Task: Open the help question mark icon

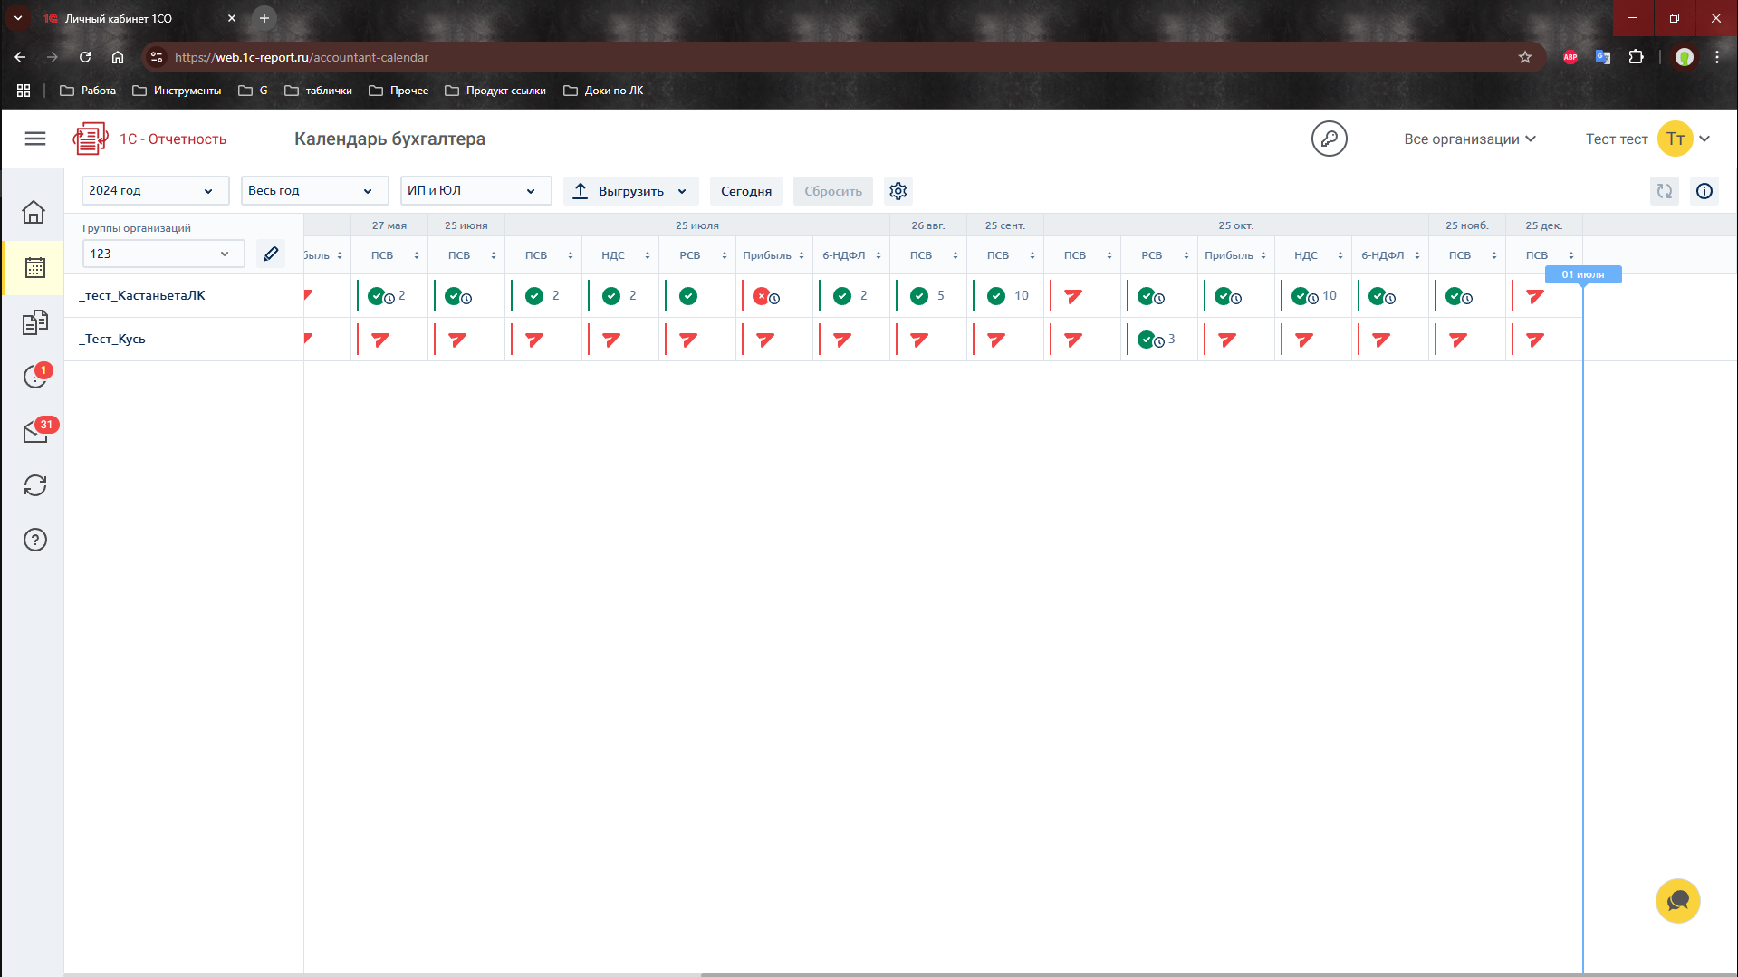Action: click(x=34, y=540)
